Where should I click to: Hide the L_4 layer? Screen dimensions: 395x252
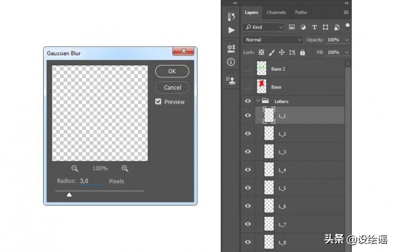point(248,170)
